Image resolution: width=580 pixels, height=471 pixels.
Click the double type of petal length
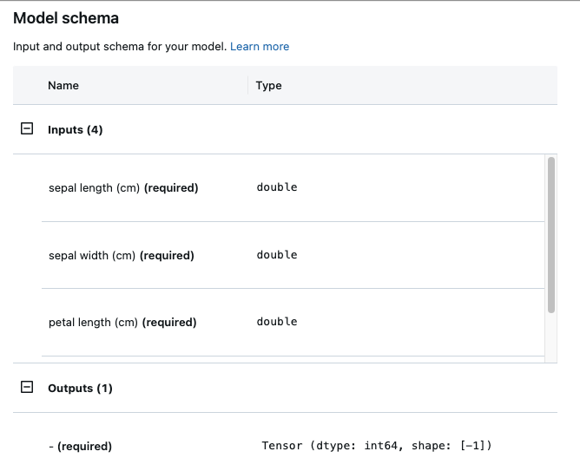coord(277,322)
